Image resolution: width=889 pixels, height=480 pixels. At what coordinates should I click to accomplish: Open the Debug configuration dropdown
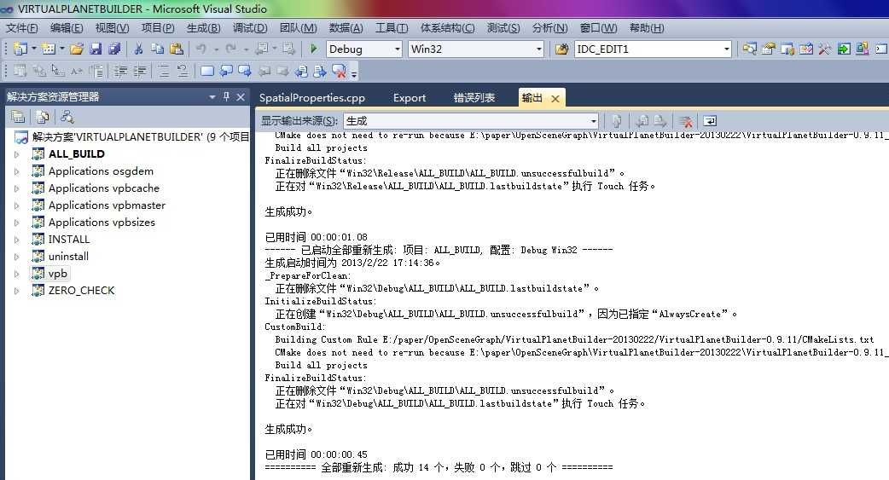[397, 49]
